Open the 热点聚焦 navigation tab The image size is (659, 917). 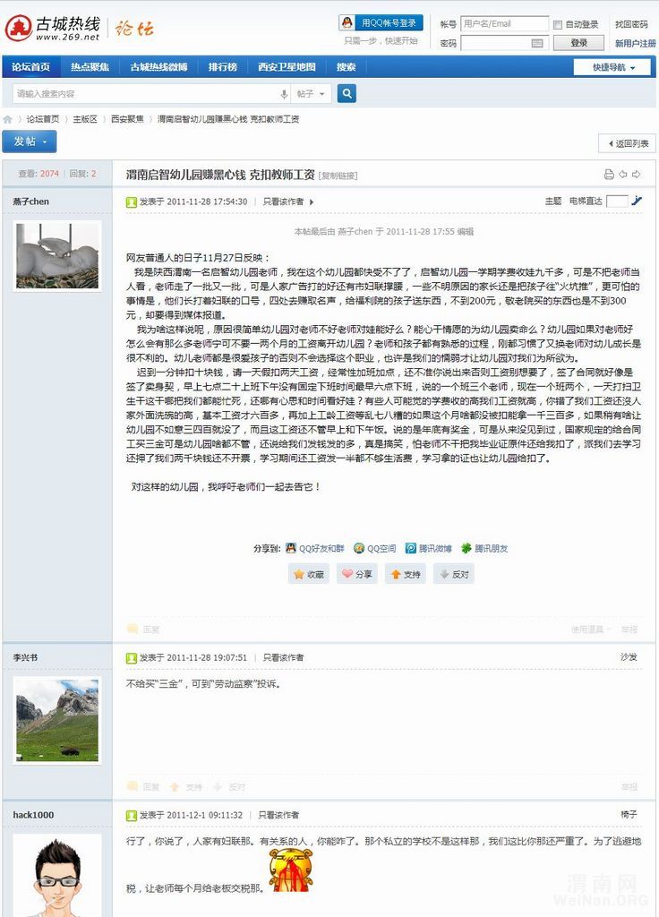(x=90, y=67)
